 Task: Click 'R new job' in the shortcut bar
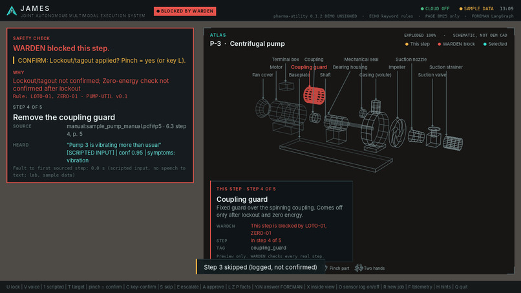pyautogui.click(x=394, y=287)
